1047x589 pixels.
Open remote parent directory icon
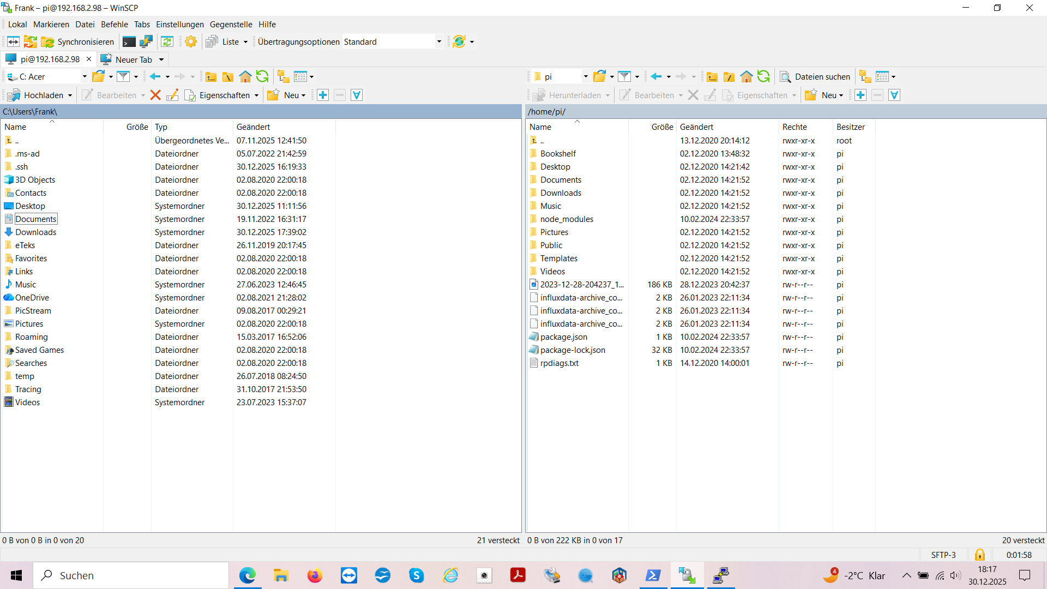click(712, 77)
